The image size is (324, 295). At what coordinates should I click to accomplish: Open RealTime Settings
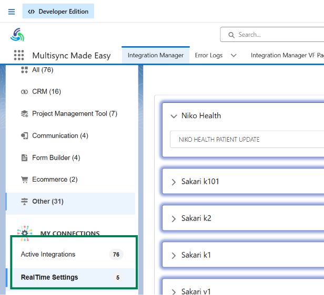pos(49,277)
